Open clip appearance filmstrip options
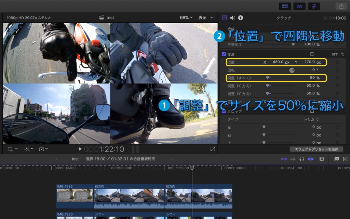Screen dimensions: 350x219 click(322, 159)
